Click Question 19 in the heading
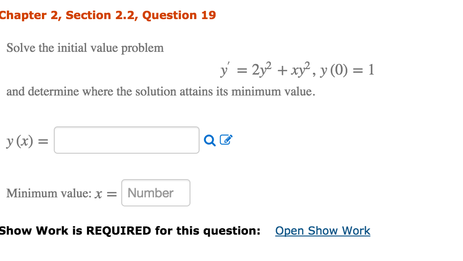 click(x=179, y=15)
